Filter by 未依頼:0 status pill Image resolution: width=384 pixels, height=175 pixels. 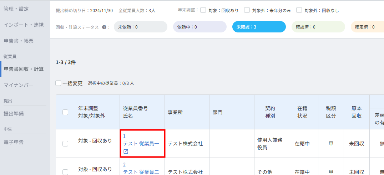pos(141,27)
